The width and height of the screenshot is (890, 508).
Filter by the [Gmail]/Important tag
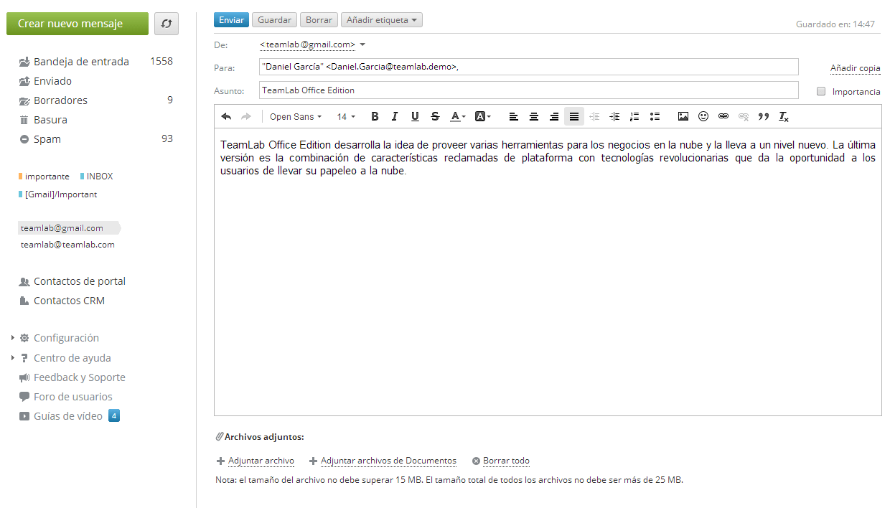57,194
